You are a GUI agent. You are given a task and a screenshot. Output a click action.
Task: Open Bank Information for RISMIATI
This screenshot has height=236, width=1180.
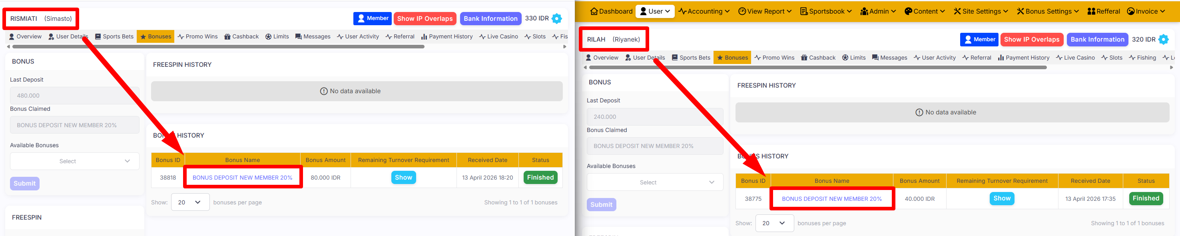click(x=490, y=18)
